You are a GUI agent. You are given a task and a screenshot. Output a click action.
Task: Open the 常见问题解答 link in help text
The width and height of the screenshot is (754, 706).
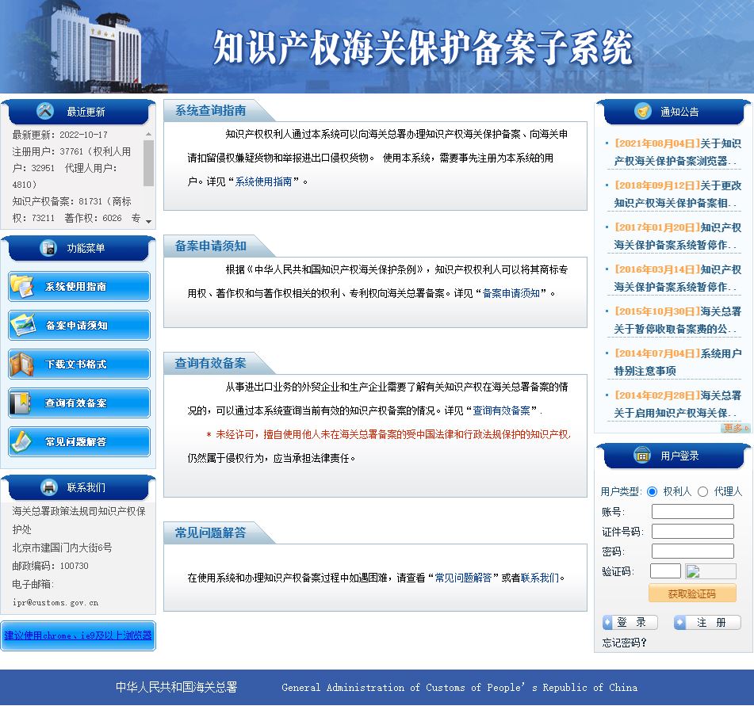(x=463, y=578)
